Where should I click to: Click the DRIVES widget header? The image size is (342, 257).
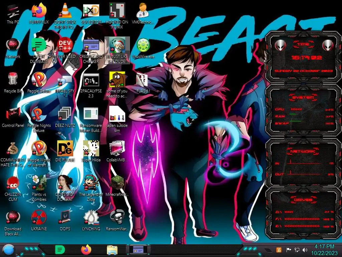303,199
